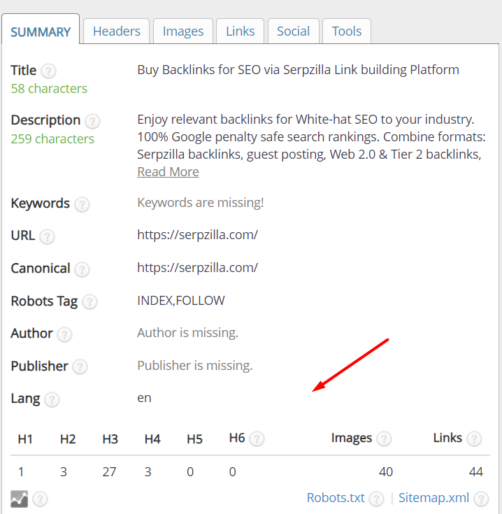502x514 pixels.
Task: Open help icon next to Title
Action: tap(48, 71)
